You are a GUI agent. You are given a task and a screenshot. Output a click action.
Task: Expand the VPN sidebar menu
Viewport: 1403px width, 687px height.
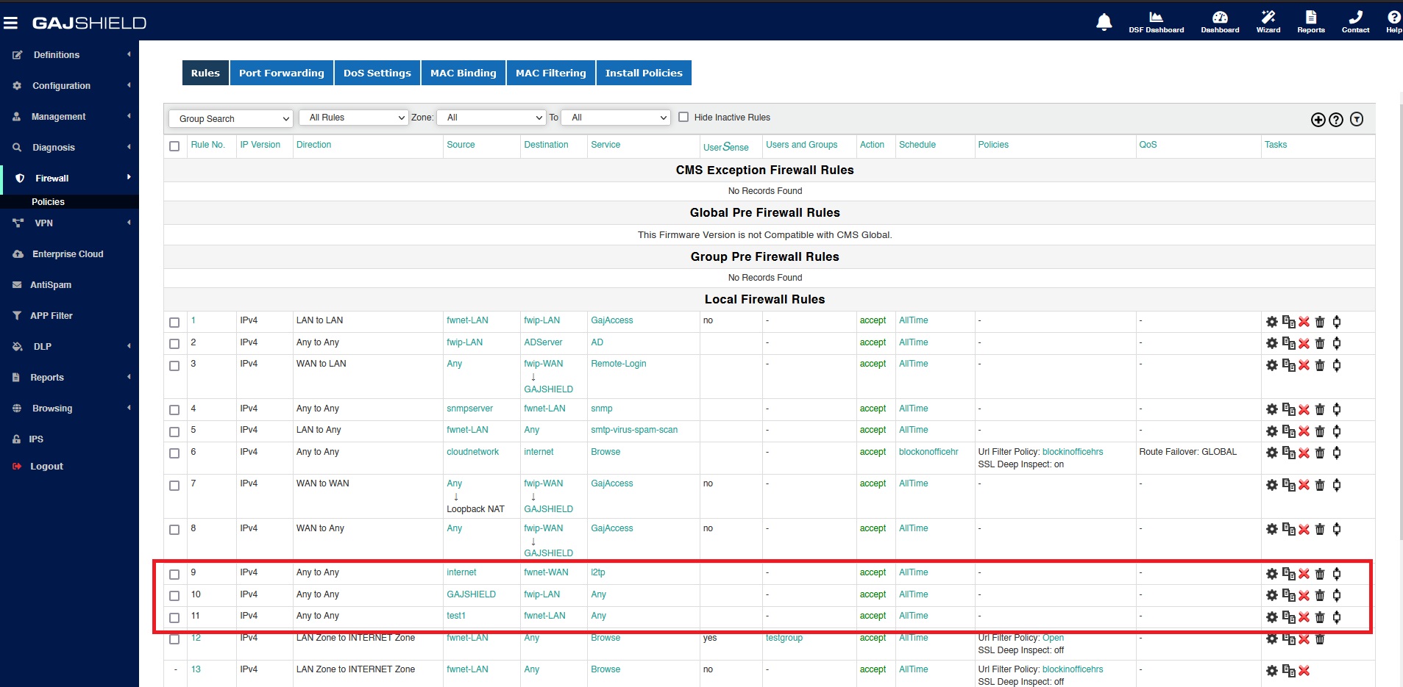(69, 223)
